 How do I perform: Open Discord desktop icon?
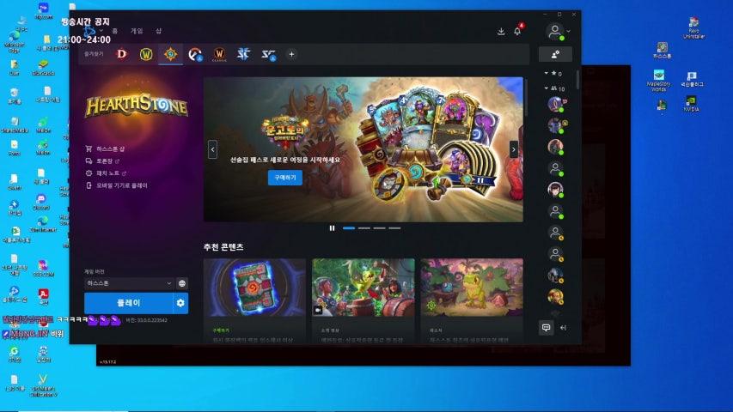coord(41,203)
